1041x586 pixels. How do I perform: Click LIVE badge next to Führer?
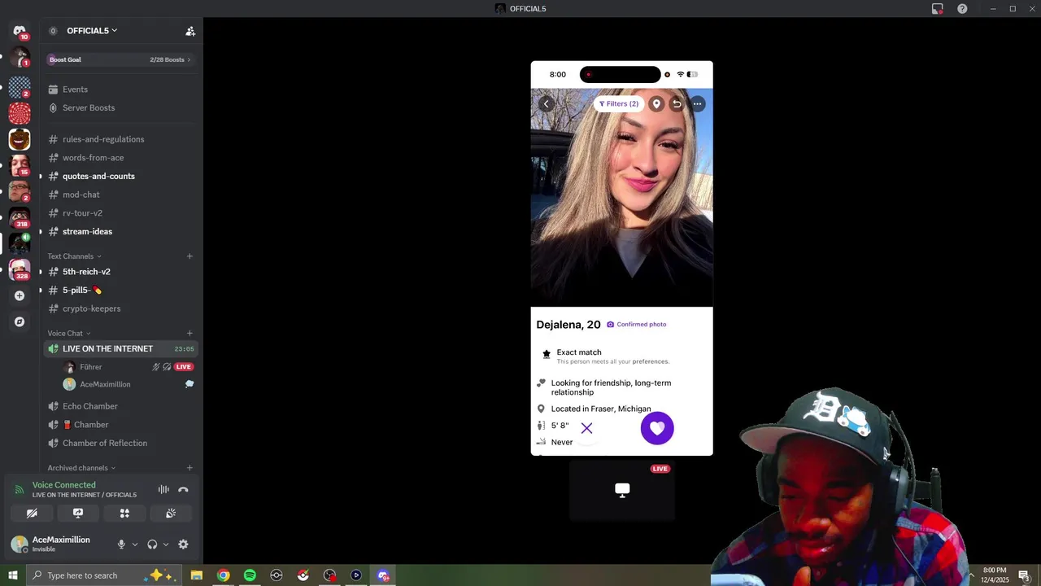184,367
